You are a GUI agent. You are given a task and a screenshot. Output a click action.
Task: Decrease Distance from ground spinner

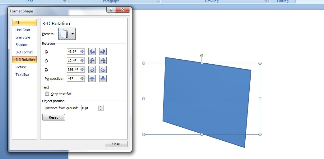[x=101, y=109]
